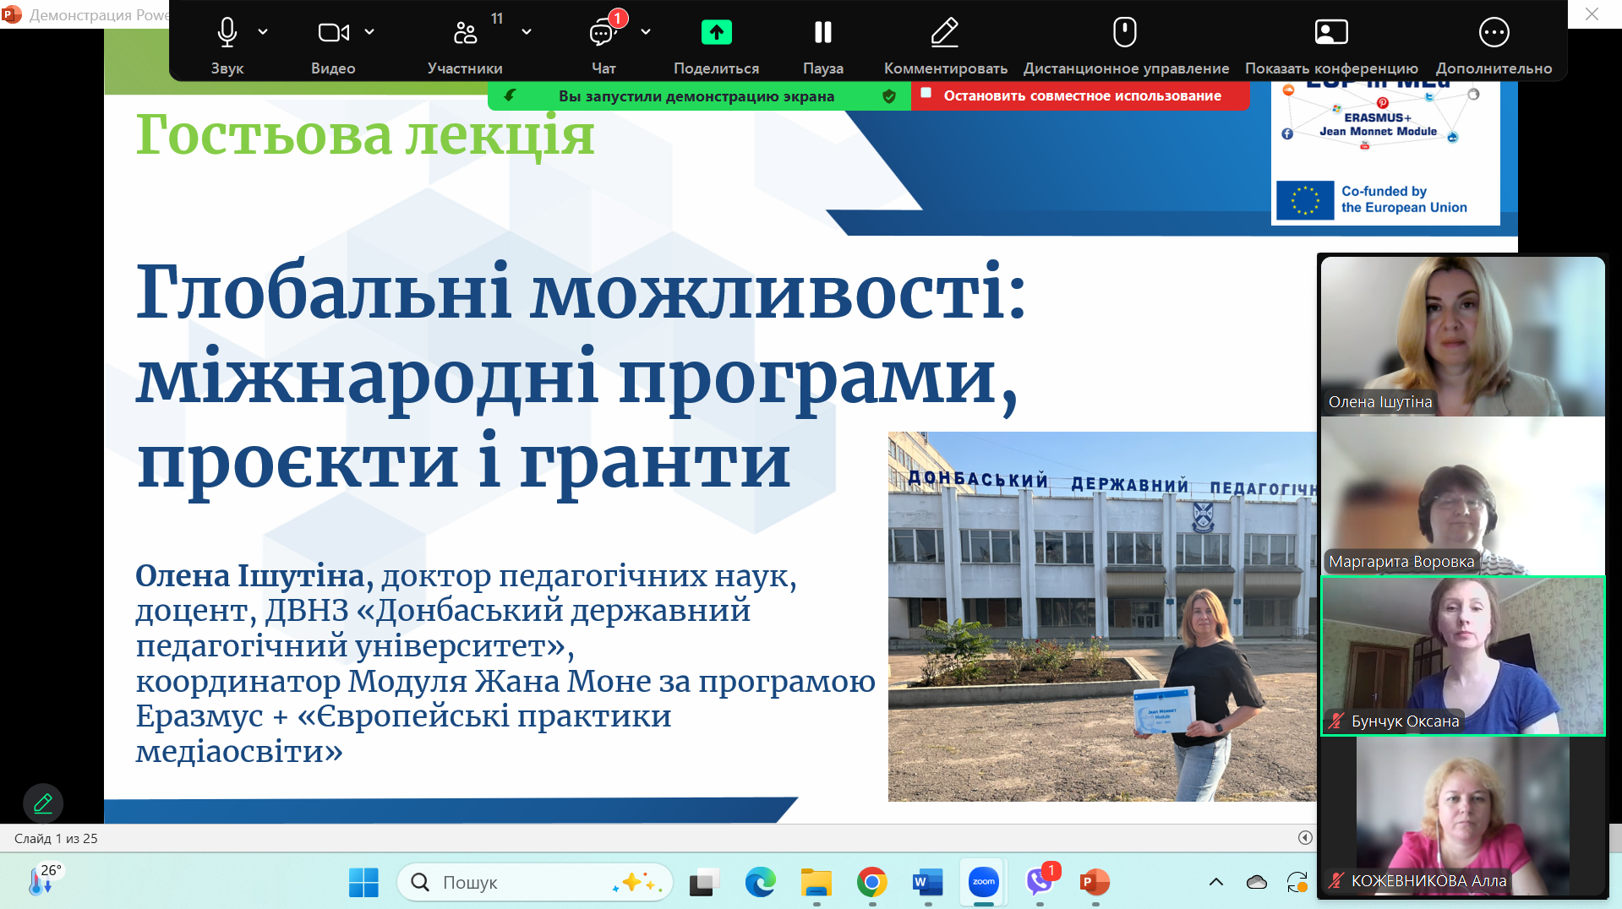Open Windows Start menu

point(363,883)
